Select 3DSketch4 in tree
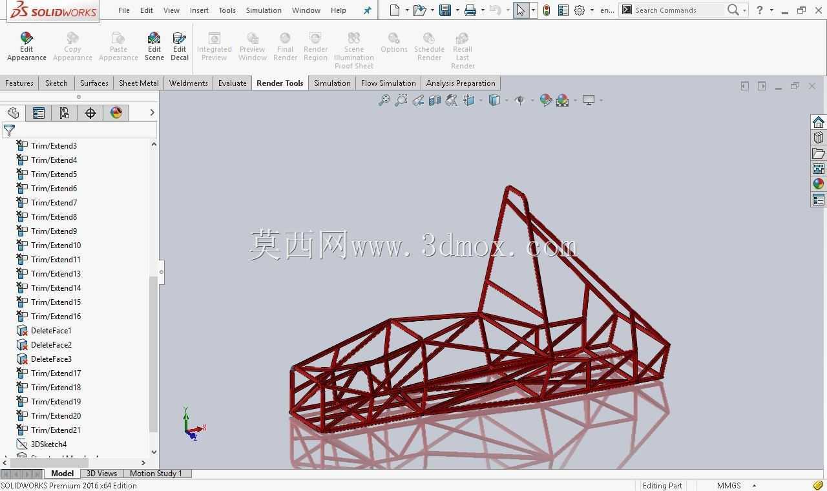The width and height of the screenshot is (827, 491). pyautogui.click(x=48, y=444)
